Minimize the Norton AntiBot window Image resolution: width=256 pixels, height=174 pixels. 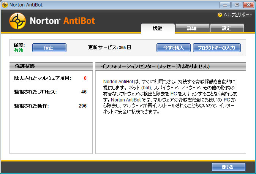tap(225, 5)
